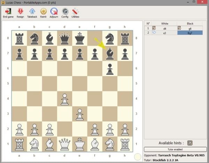The image size is (209, 163).
Task: Click Black's g6 move entry
Action: (190, 28)
